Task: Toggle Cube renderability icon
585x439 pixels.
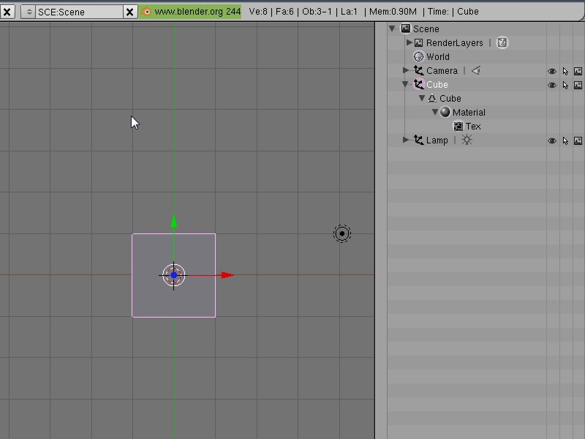Action: click(578, 85)
